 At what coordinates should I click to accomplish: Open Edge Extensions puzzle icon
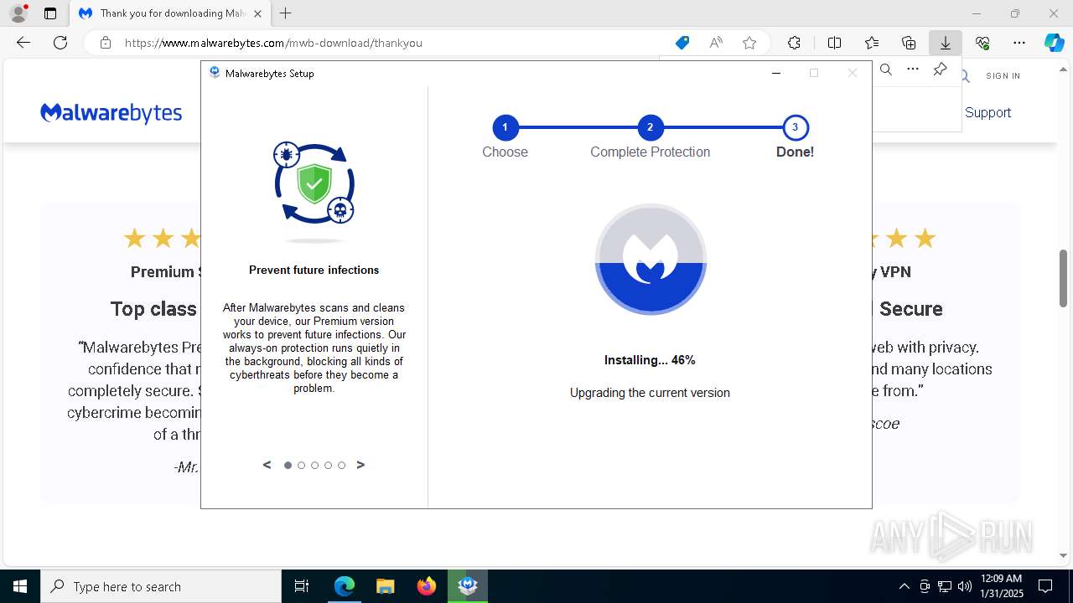(794, 43)
